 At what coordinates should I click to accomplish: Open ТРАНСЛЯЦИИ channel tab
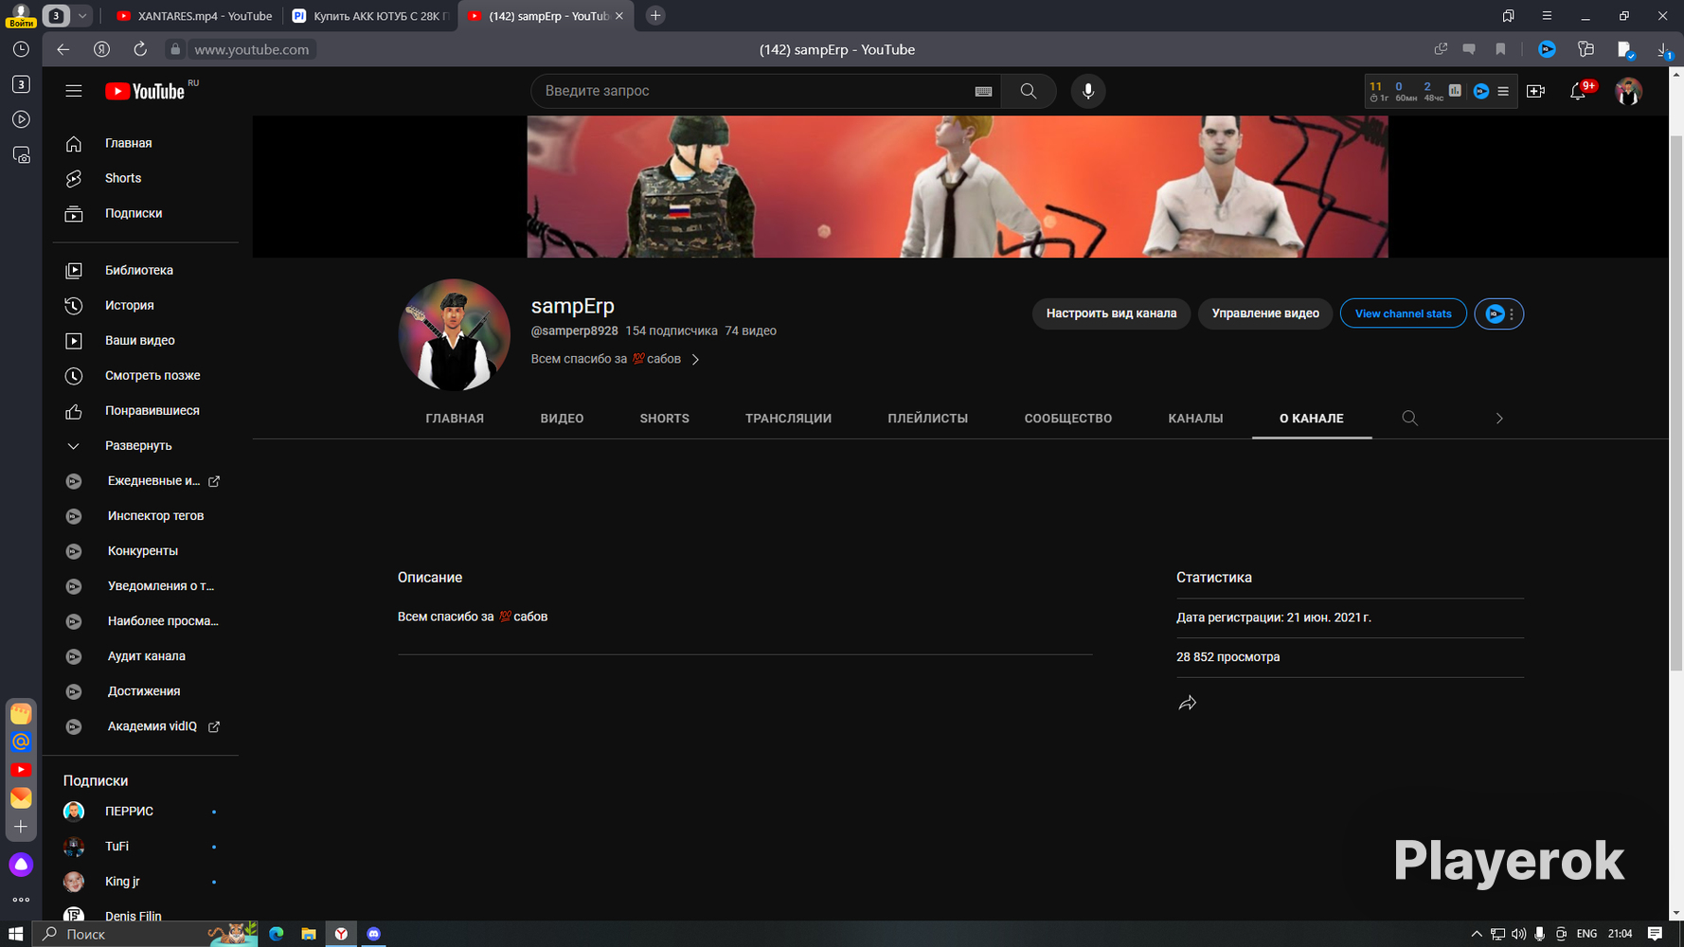788,418
